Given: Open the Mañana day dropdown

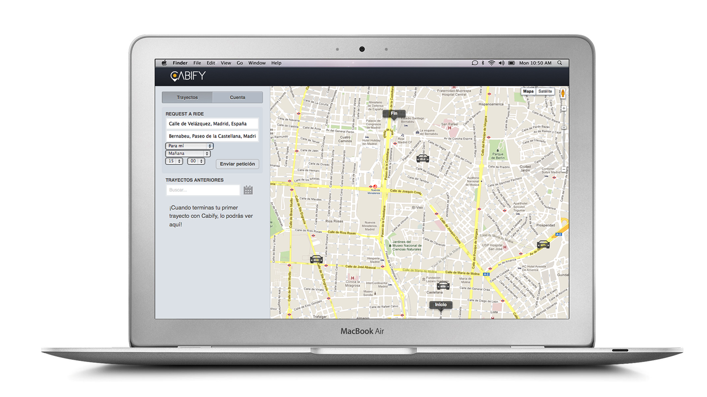Looking at the screenshot, I should click(x=188, y=153).
